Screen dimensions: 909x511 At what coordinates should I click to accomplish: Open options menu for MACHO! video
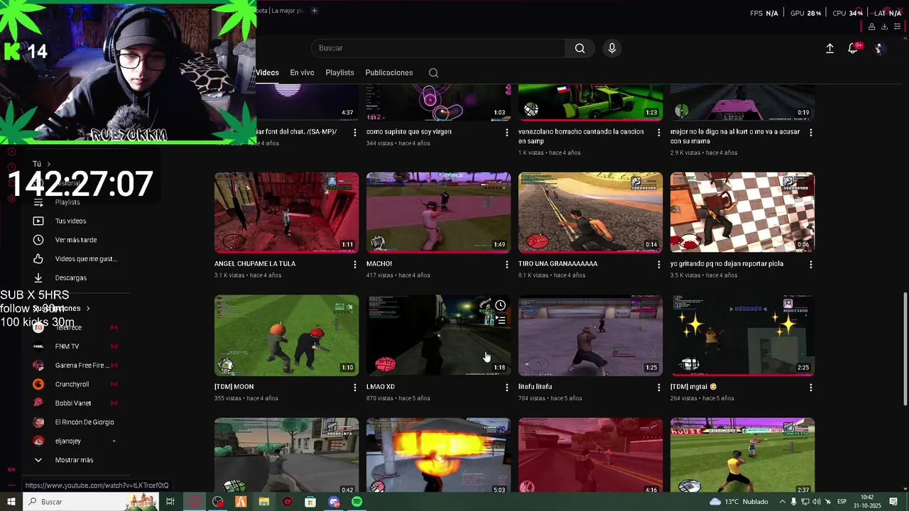pyautogui.click(x=507, y=264)
